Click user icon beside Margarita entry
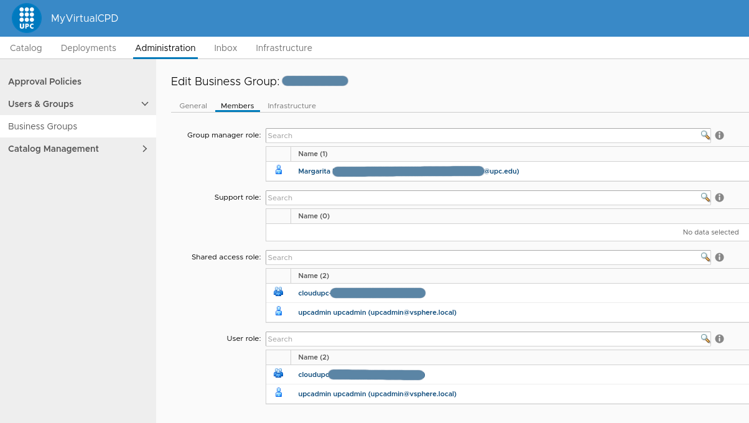The height and width of the screenshot is (423, 749). (x=278, y=170)
